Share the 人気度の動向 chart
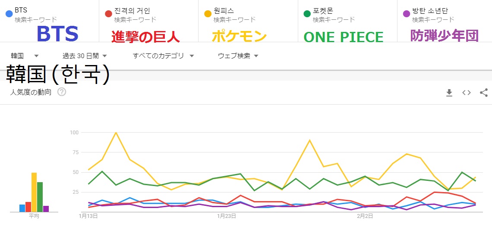This screenshot has width=492, height=236. tap(484, 93)
